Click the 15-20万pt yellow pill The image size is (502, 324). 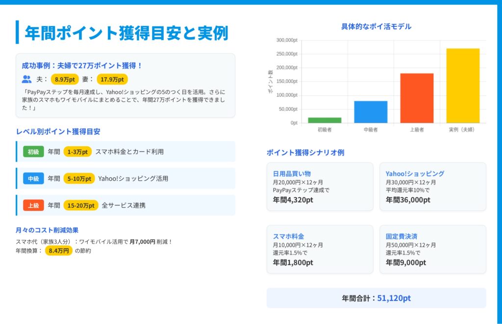81,206
